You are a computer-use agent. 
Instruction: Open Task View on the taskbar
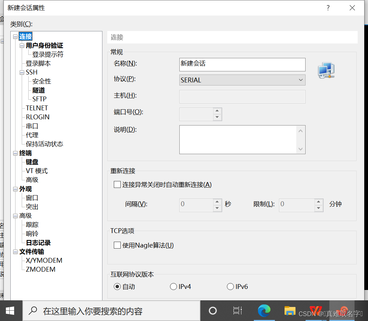click(237, 311)
